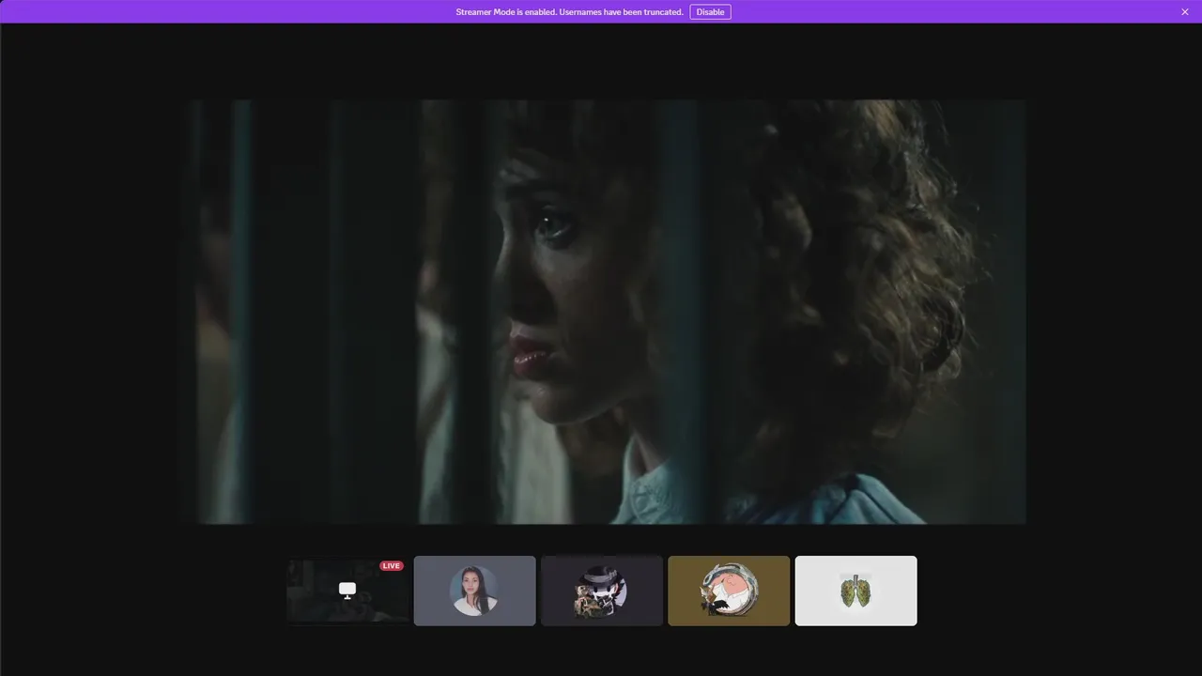Viewport: 1202px width, 676px height.
Task: Click the monitor icon on the live stream tile
Action: point(347,591)
